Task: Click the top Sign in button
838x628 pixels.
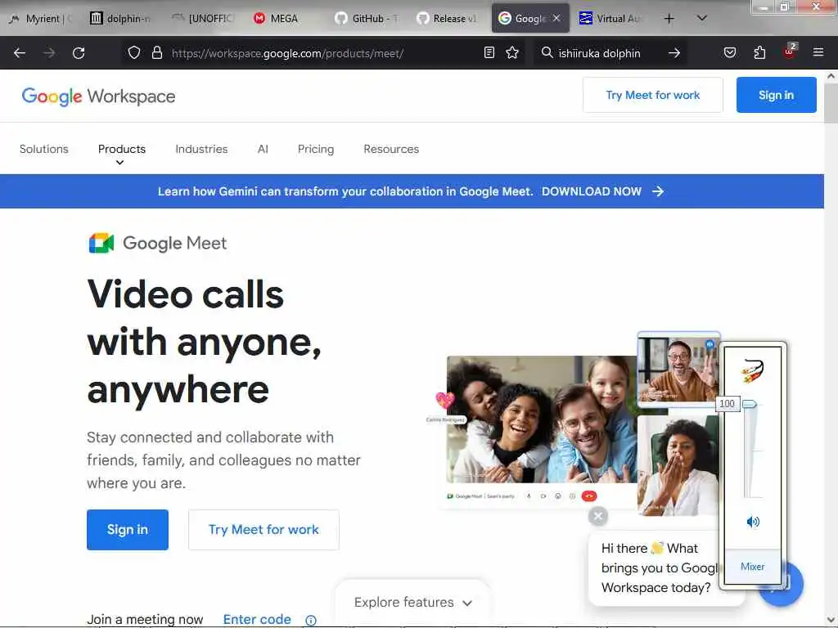Action: [x=776, y=95]
